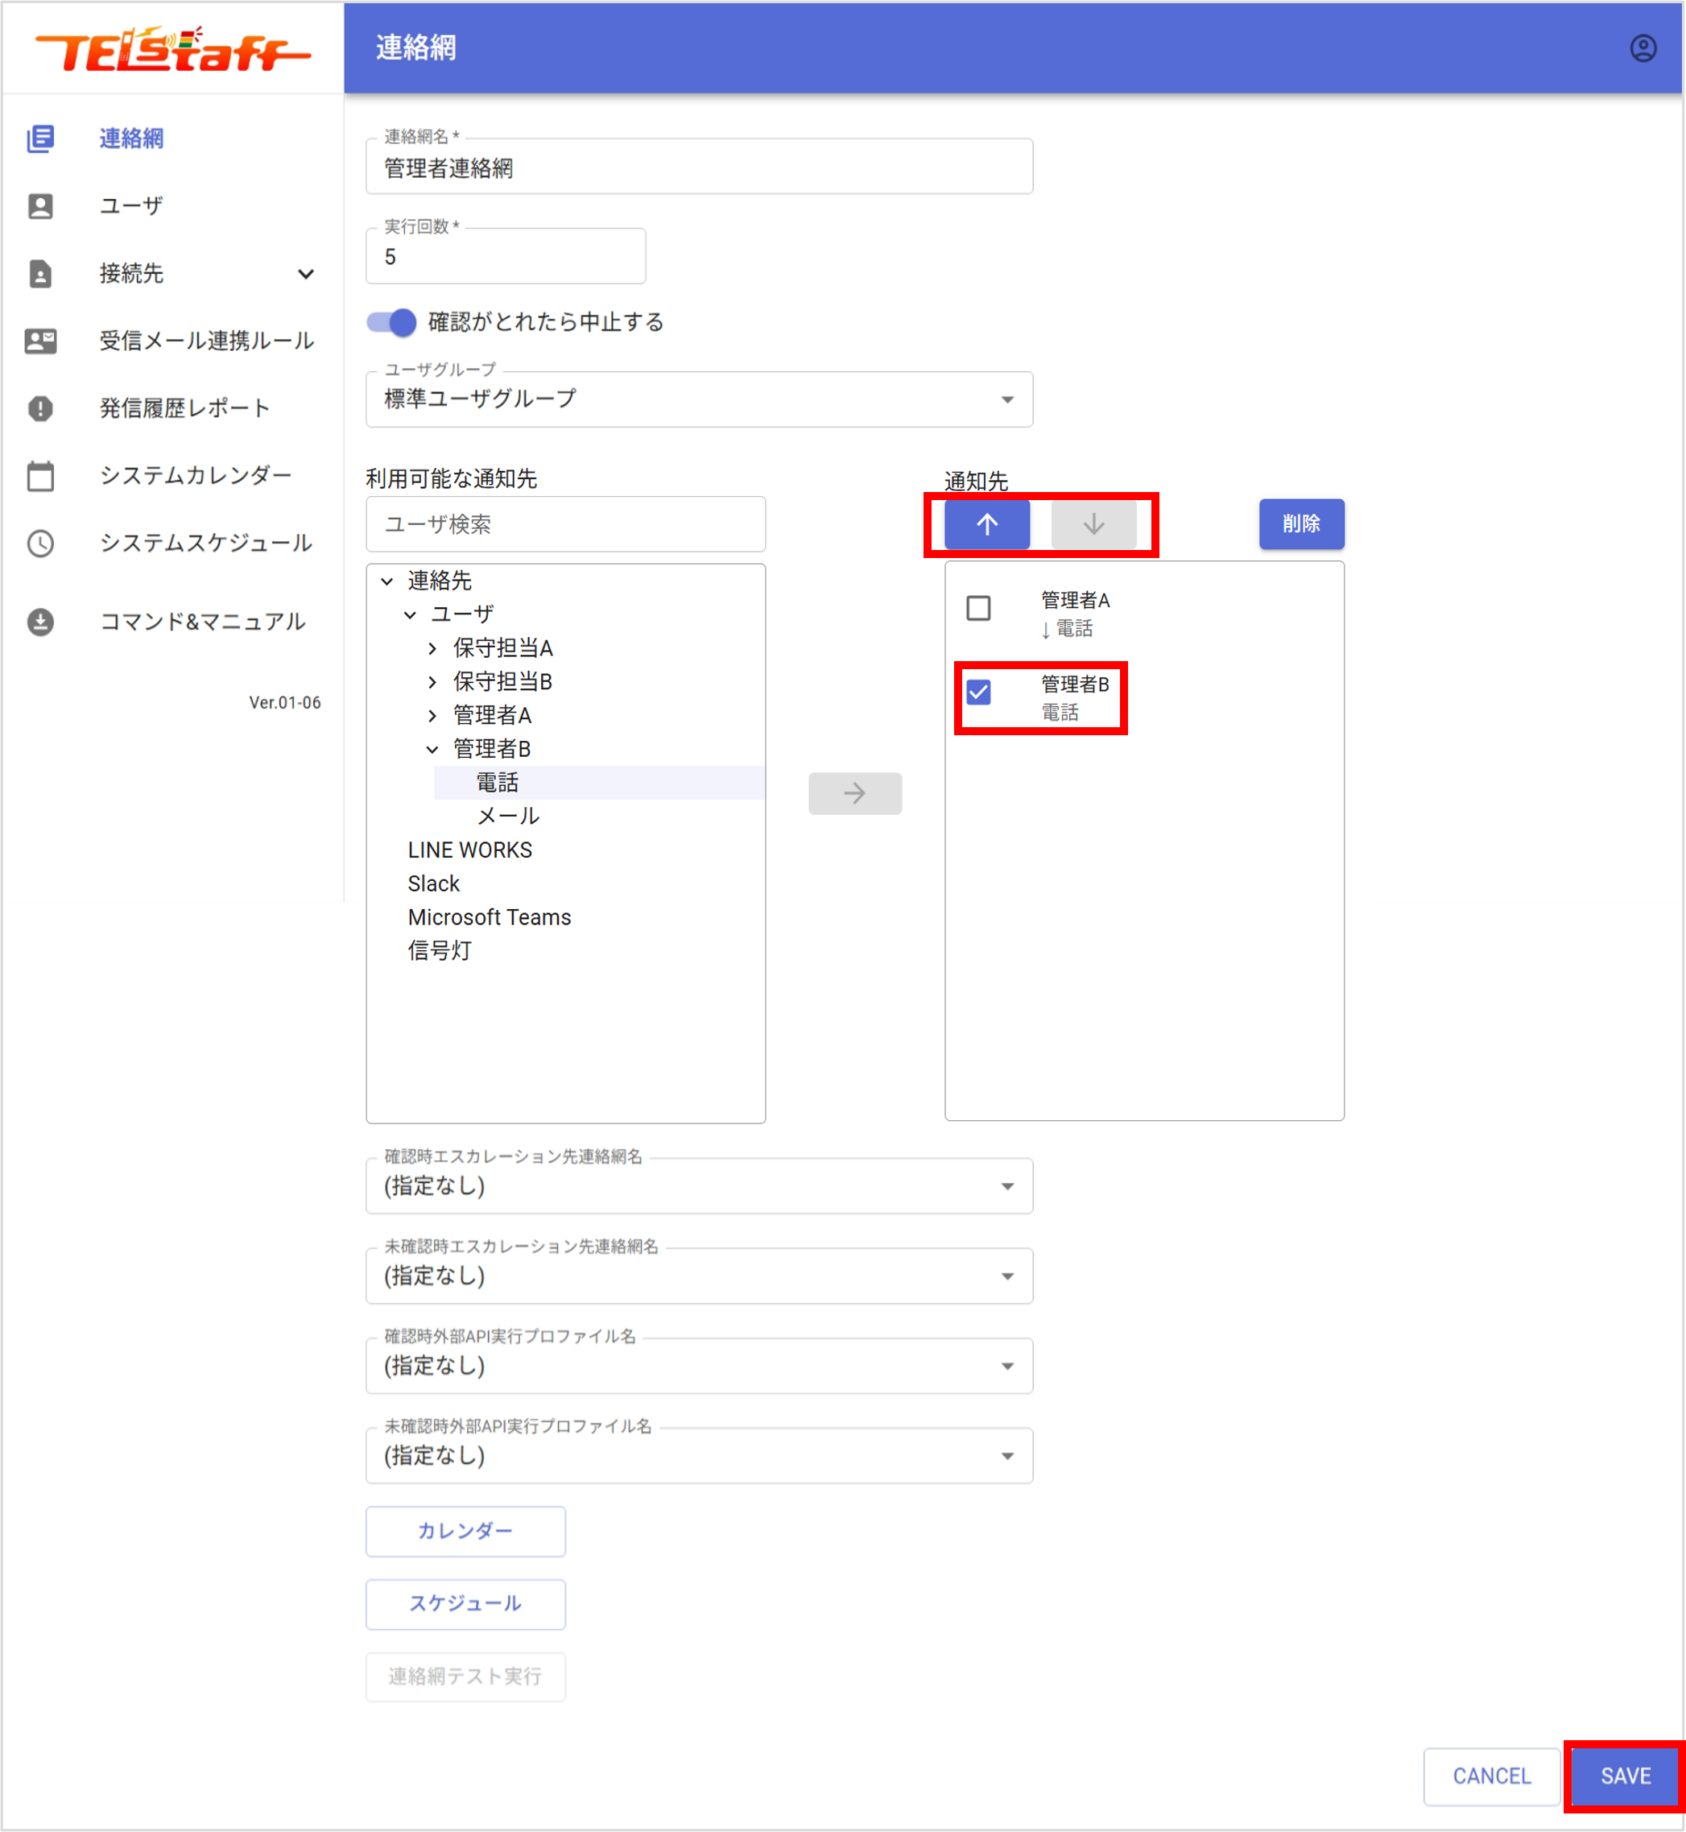Expand 接続先 sidebar submenu chevron
Image resolution: width=1686 pixels, height=1832 pixels.
pos(306,274)
